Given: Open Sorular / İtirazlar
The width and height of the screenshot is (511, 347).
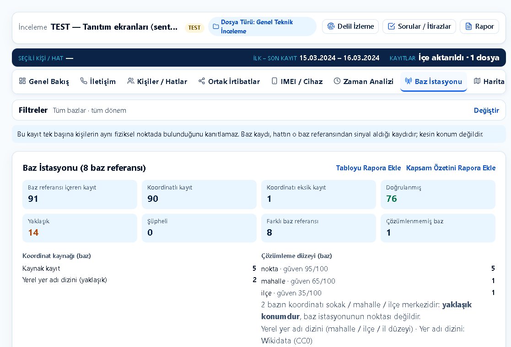Looking at the screenshot, I should click(x=419, y=26).
